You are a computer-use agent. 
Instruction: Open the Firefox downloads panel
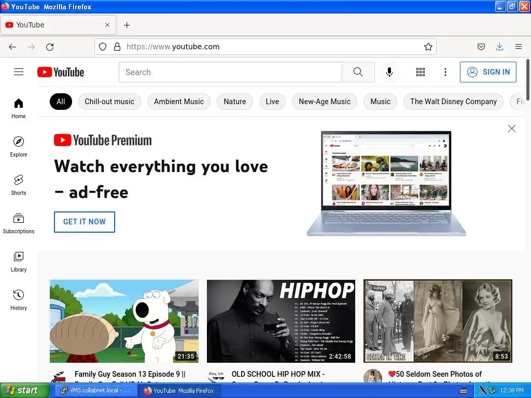pyautogui.click(x=499, y=47)
